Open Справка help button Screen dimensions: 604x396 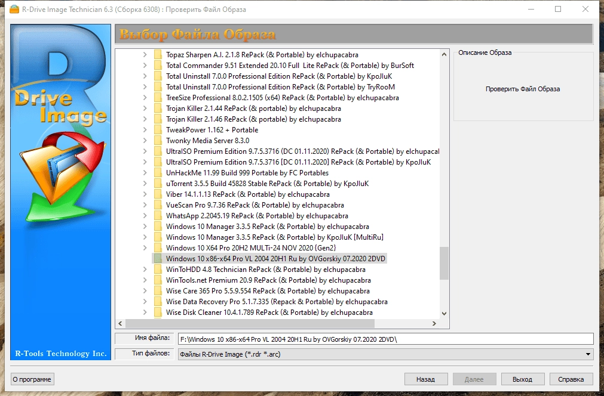(x=571, y=379)
